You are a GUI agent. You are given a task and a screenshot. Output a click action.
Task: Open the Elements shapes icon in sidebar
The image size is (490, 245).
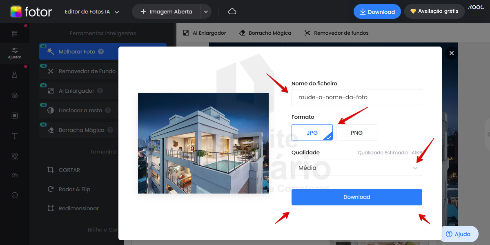pyautogui.click(x=15, y=156)
